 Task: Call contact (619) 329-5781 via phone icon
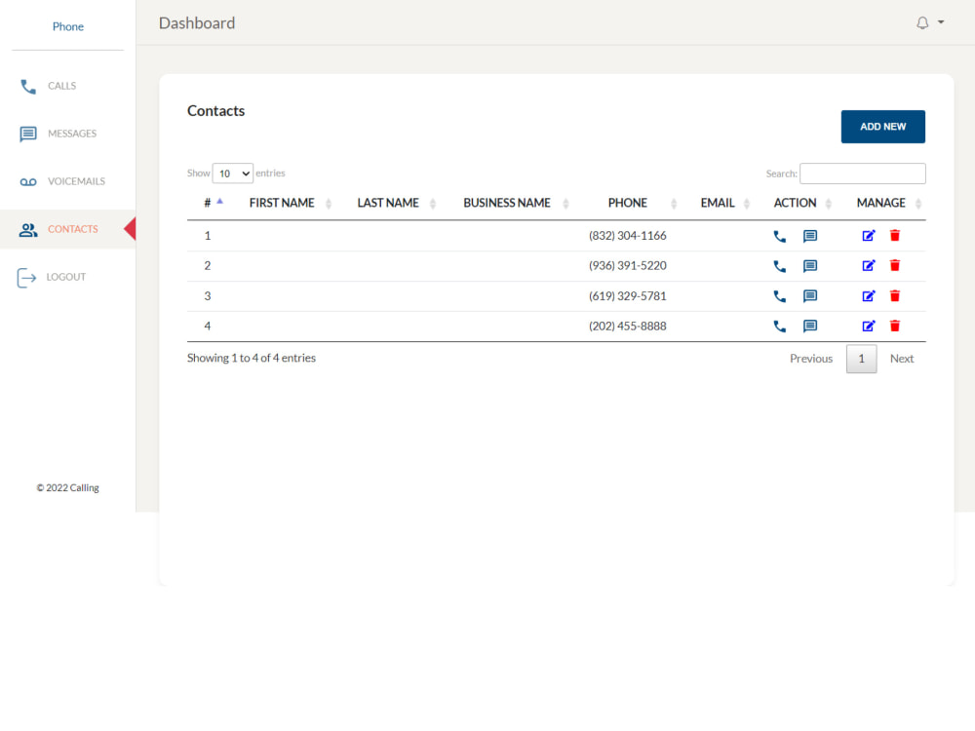point(780,296)
